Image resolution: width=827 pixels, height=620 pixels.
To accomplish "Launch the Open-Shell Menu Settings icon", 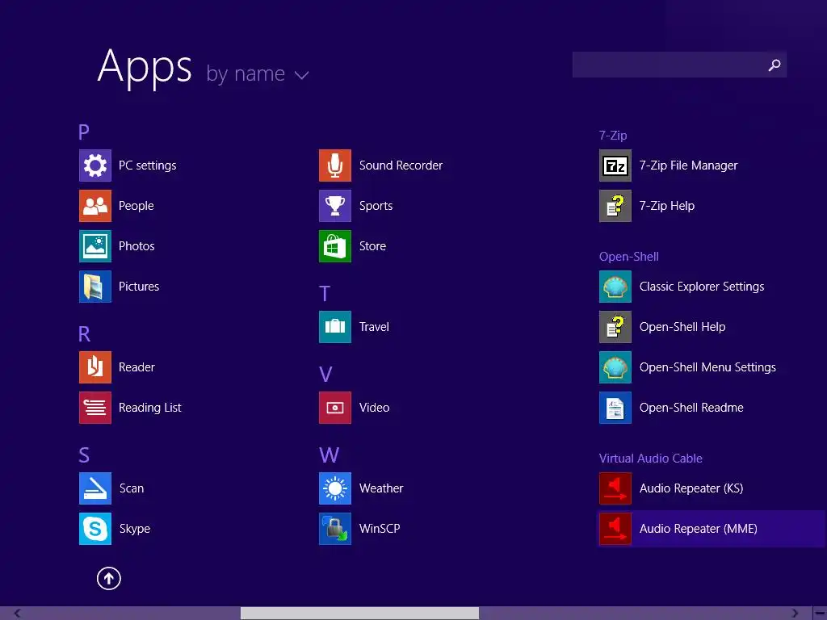I will [615, 367].
